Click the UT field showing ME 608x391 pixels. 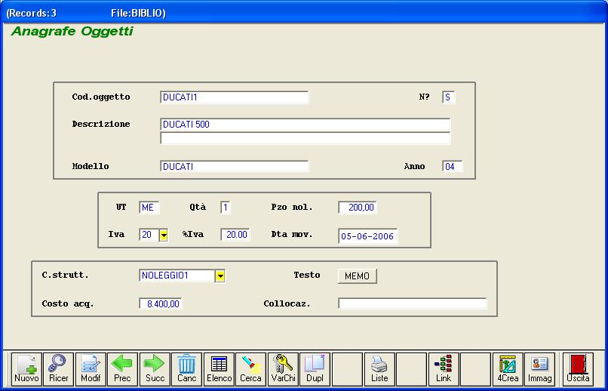click(149, 208)
